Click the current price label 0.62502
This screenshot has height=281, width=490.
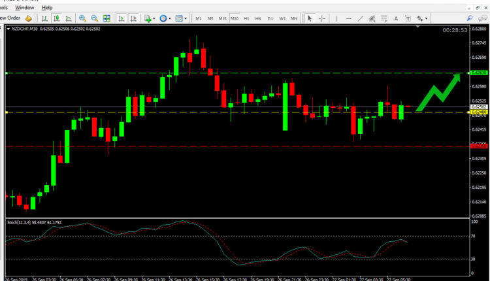(479, 107)
